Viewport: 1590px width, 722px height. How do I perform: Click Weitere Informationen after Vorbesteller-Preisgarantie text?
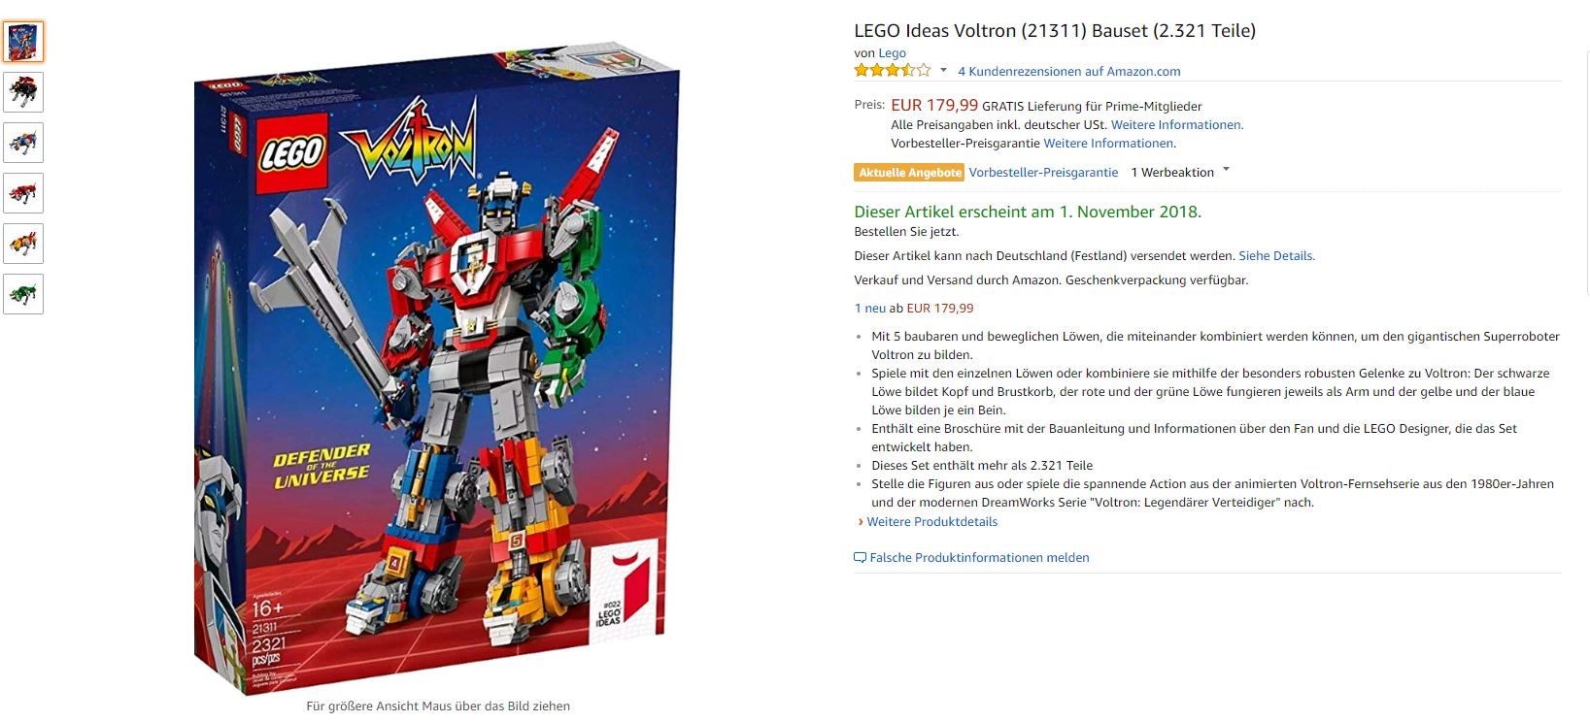tap(1109, 143)
